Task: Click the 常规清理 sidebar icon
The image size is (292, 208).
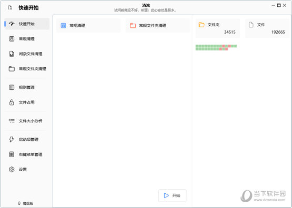Action: point(12,39)
